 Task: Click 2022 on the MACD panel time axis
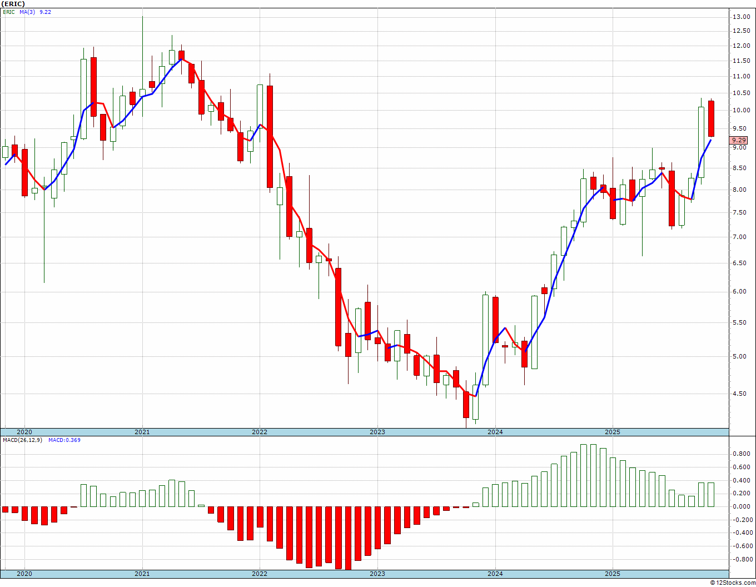coord(260,574)
